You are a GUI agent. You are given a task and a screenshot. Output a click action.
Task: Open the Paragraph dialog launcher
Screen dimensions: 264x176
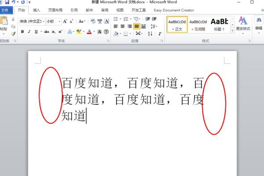point(161,41)
